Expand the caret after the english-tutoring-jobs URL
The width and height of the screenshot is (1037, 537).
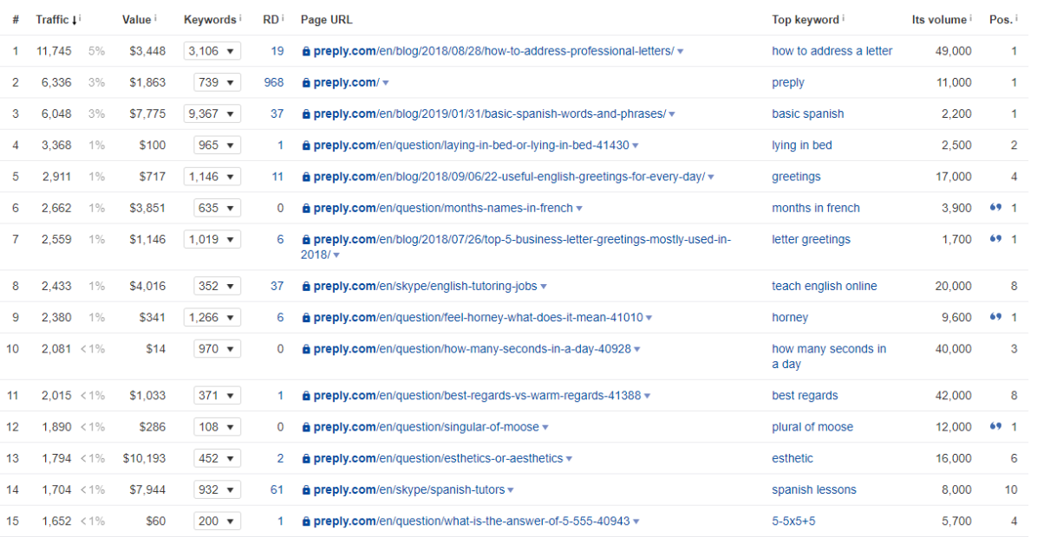[544, 287]
